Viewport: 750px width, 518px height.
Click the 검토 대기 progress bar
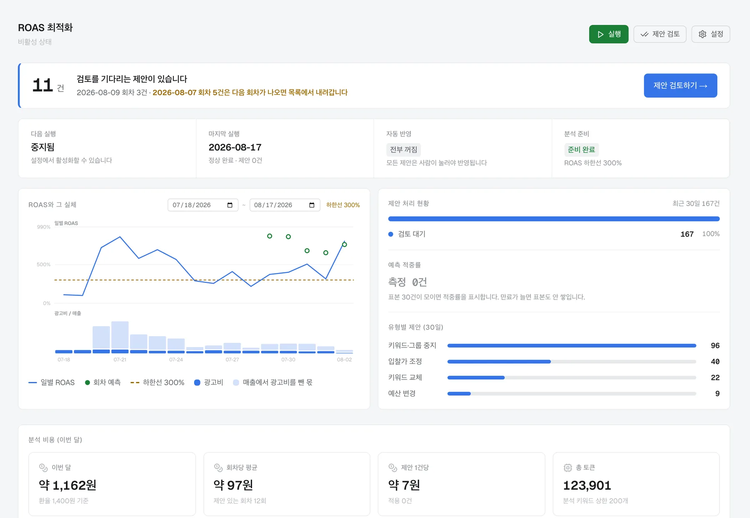(x=554, y=219)
